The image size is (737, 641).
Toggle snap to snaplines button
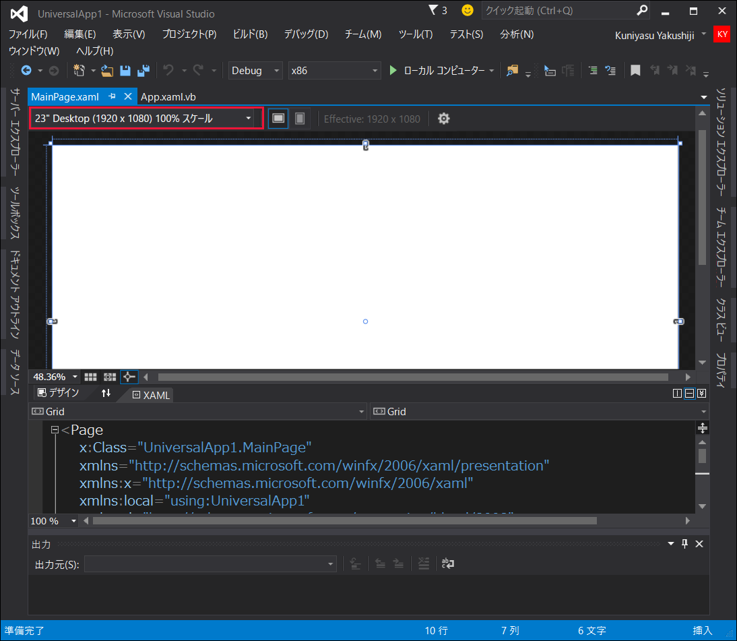coord(129,377)
